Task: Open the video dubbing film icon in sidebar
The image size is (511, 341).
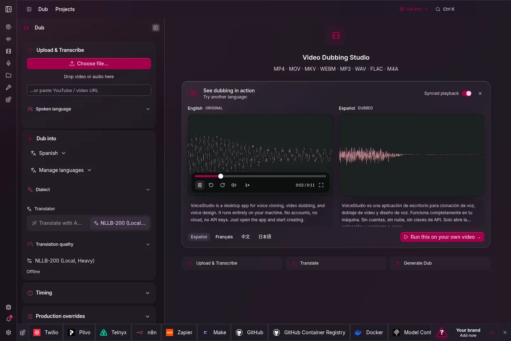Action: [x=9, y=51]
